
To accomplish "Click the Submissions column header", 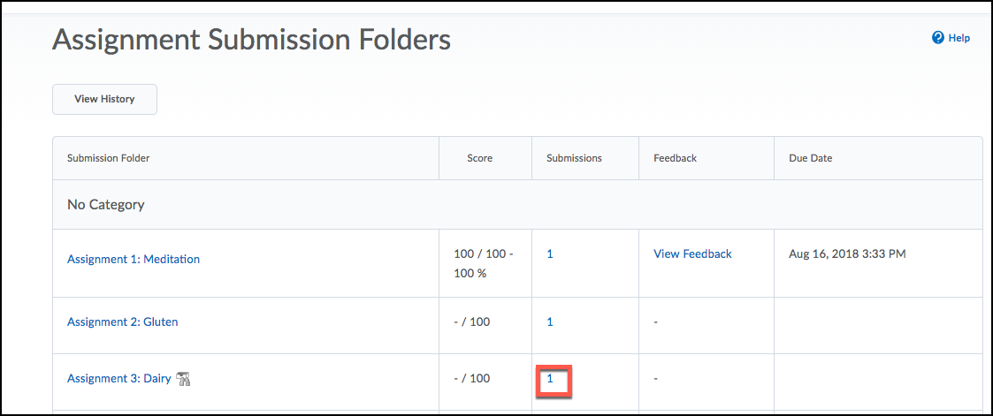I will coord(575,158).
